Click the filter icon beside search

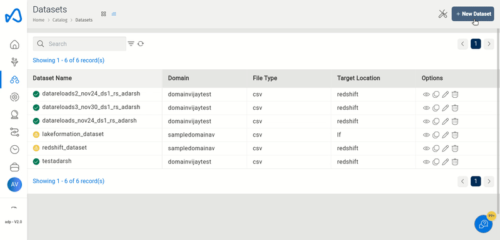131,44
